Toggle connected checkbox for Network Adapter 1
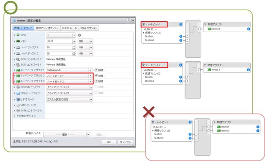265x161 pixels. (x=96, y=70)
